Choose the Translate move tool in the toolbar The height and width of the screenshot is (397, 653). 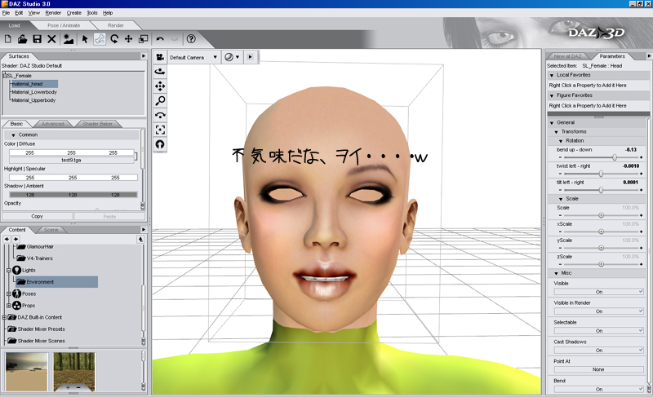[x=129, y=39]
